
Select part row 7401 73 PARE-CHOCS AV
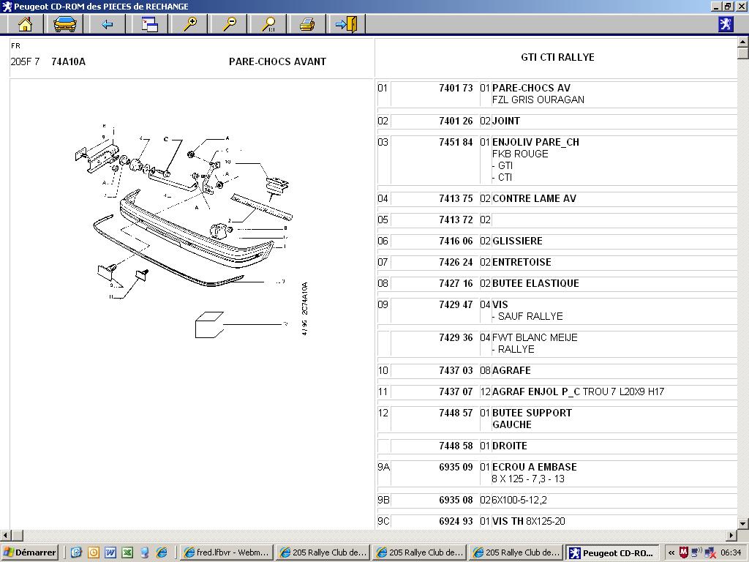(557, 94)
